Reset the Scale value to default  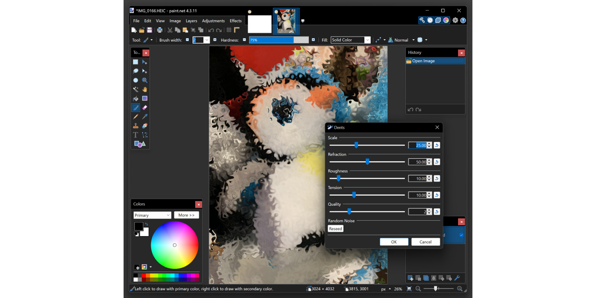437,145
